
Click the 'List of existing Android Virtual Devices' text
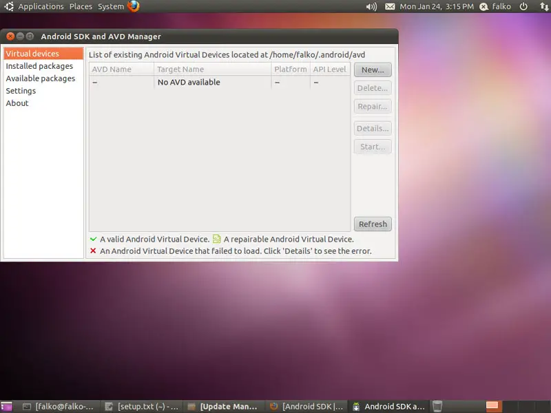pyautogui.click(x=227, y=55)
